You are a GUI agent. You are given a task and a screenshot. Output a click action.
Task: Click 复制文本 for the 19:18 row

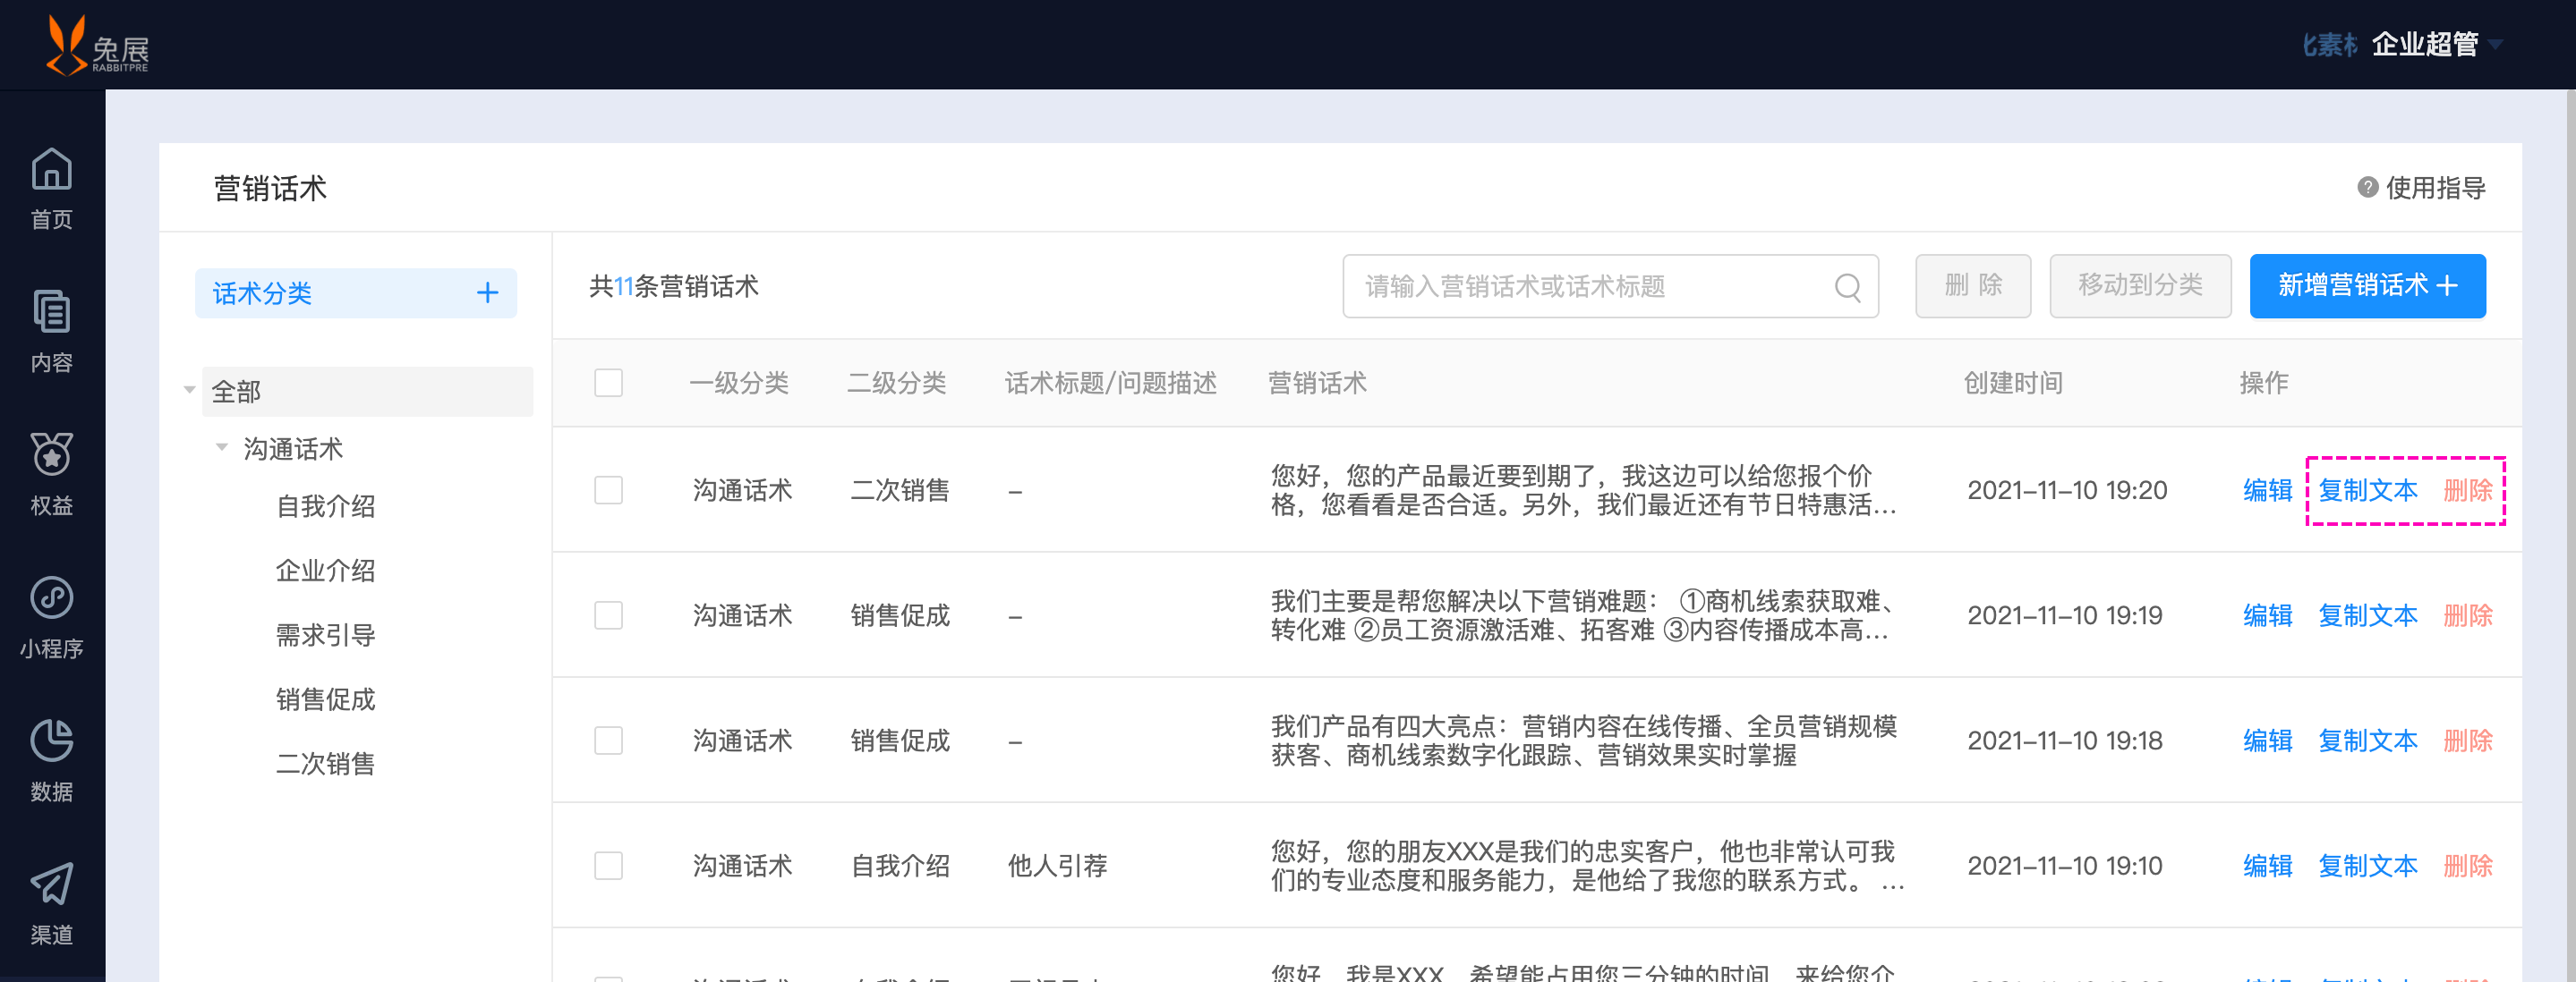(x=2367, y=741)
